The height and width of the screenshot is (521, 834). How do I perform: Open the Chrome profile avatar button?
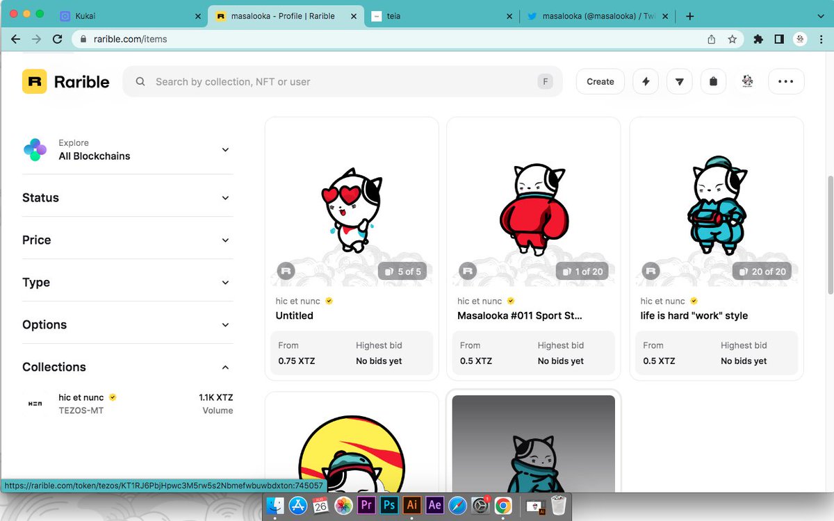coord(800,40)
